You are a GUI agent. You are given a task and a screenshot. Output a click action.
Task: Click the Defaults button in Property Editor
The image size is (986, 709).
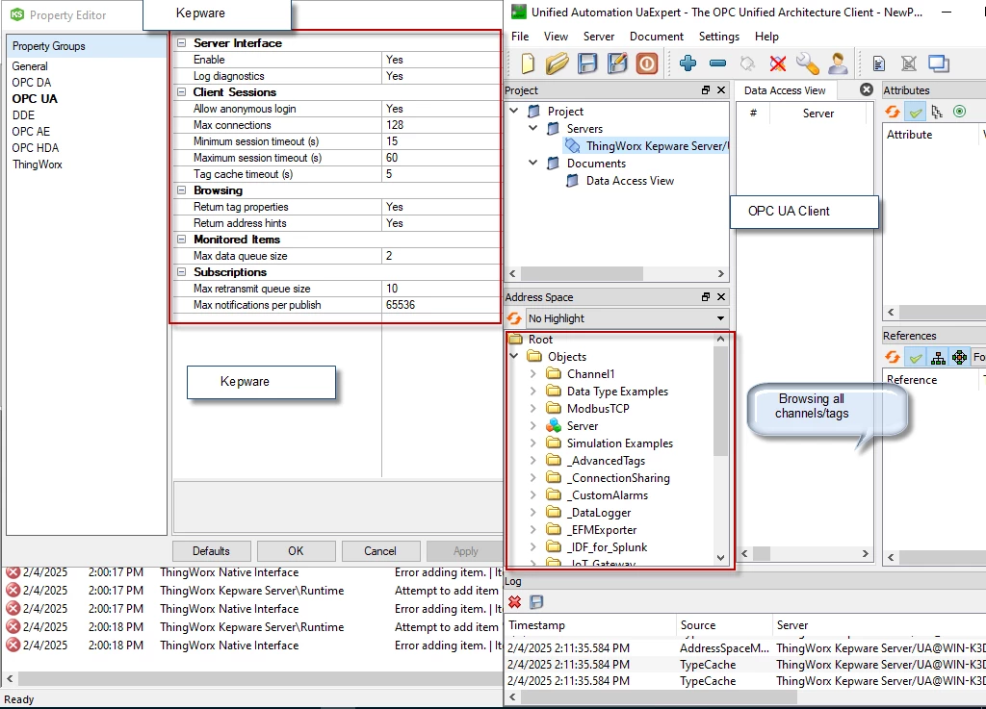tap(211, 550)
